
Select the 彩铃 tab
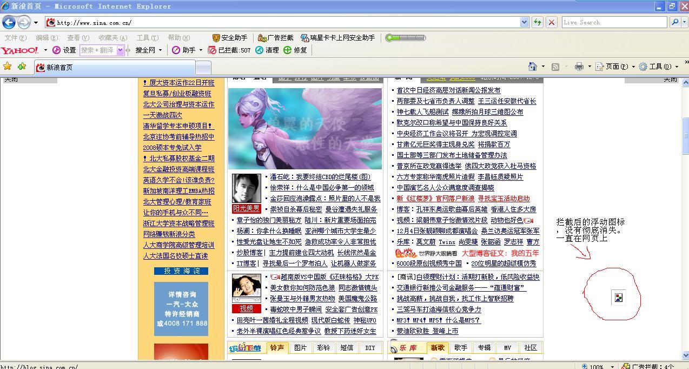pos(323,347)
